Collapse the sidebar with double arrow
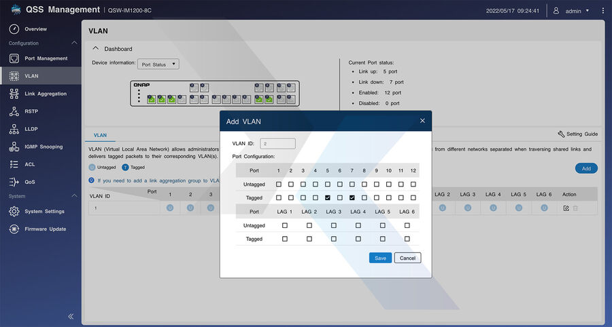This screenshot has width=612, height=327. click(x=71, y=316)
